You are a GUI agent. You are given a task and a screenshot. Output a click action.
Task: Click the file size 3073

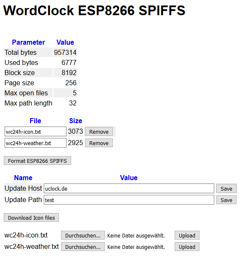75,131
